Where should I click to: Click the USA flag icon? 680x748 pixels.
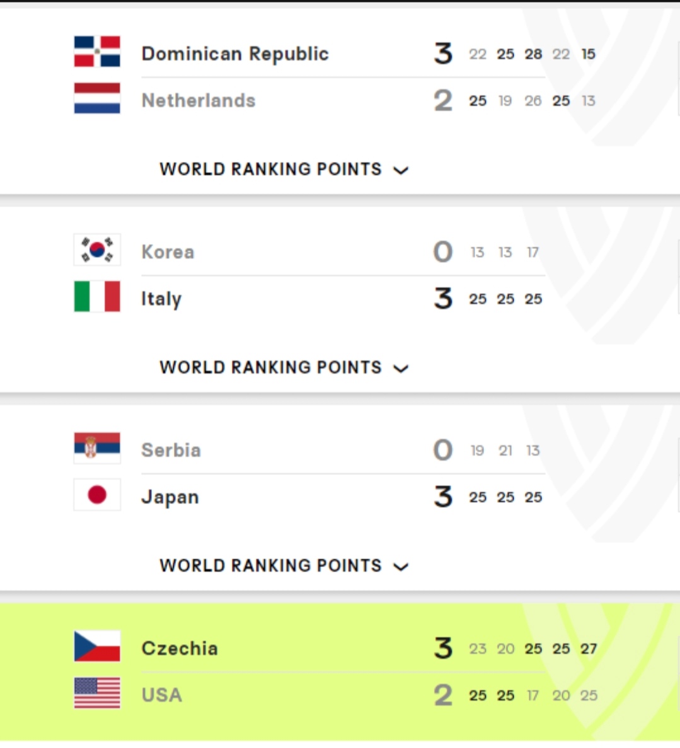pyautogui.click(x=97, y=693)
